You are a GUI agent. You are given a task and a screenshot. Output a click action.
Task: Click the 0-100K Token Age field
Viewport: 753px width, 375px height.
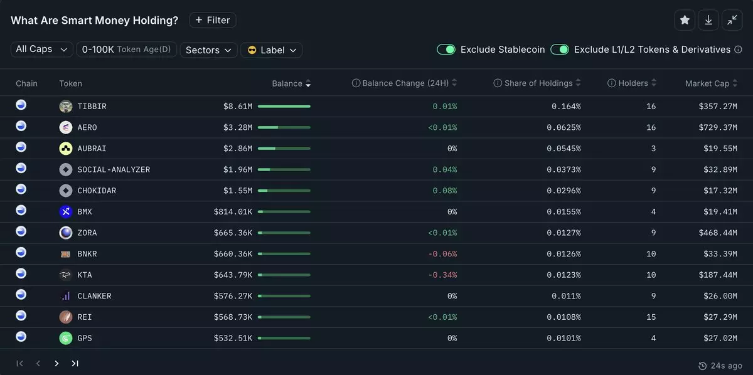[x=126, y=50]
